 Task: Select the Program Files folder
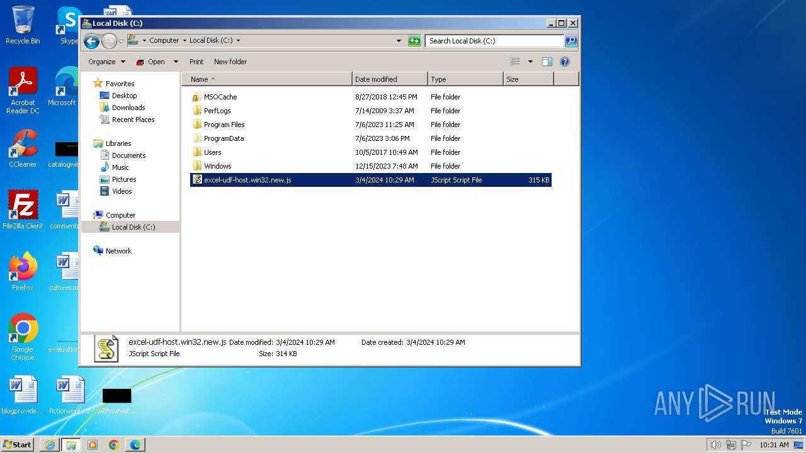(370, 125)
